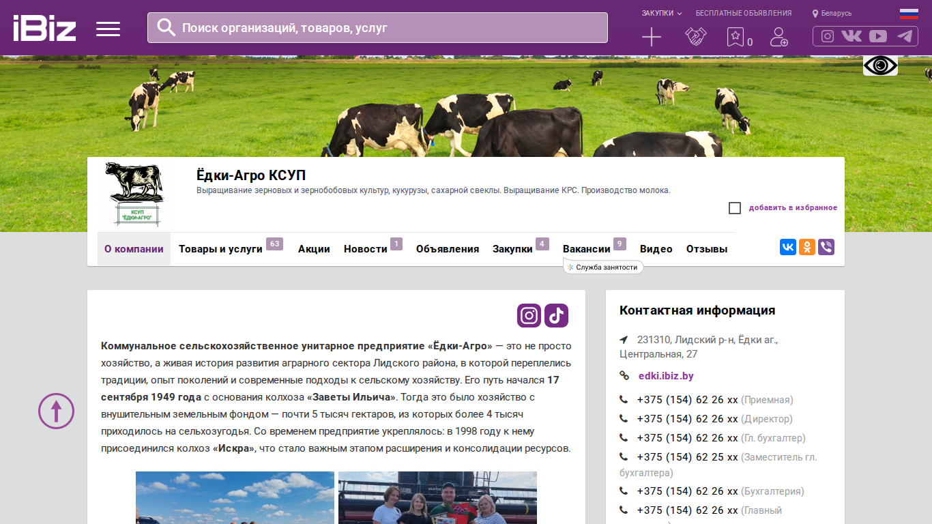
Task: Click the 'Ёдки-Агро КСУП' company title
Action: click(x=251, y=175)
